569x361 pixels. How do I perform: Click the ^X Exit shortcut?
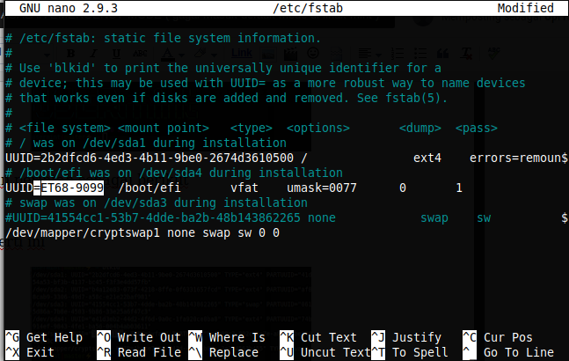coord(30,352)
